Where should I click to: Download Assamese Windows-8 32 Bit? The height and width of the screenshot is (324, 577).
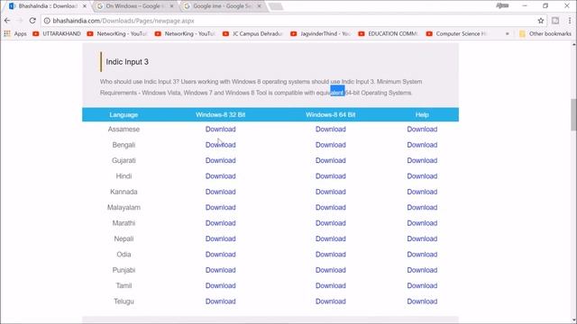coord(220,129)
